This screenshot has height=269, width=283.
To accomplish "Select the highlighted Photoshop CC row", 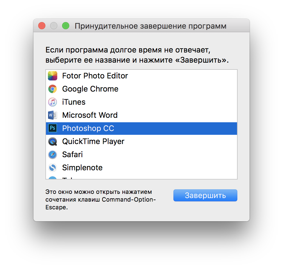I will (x=141, y=128).
